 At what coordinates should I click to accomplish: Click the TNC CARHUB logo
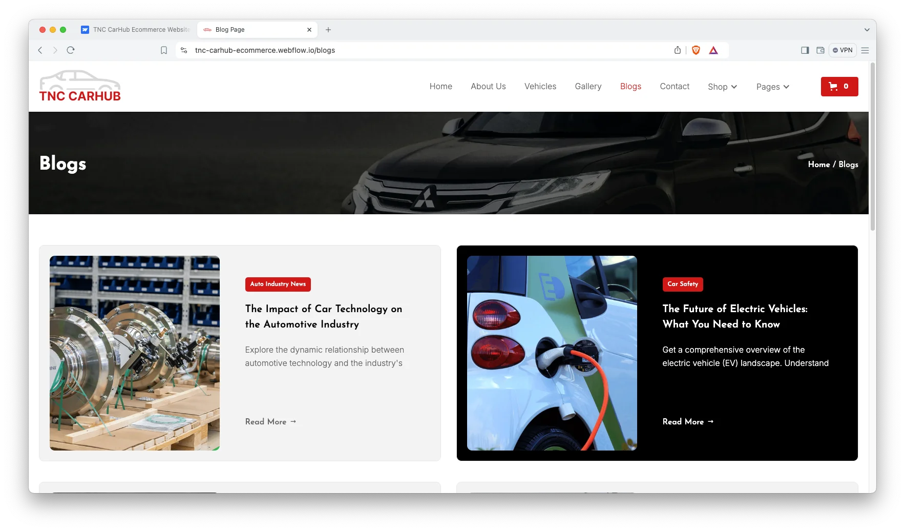pos(79,86)
